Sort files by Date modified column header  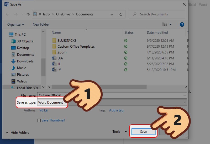pos(157,32)
